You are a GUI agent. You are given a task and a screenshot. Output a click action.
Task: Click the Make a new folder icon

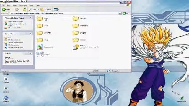point(6,21)
